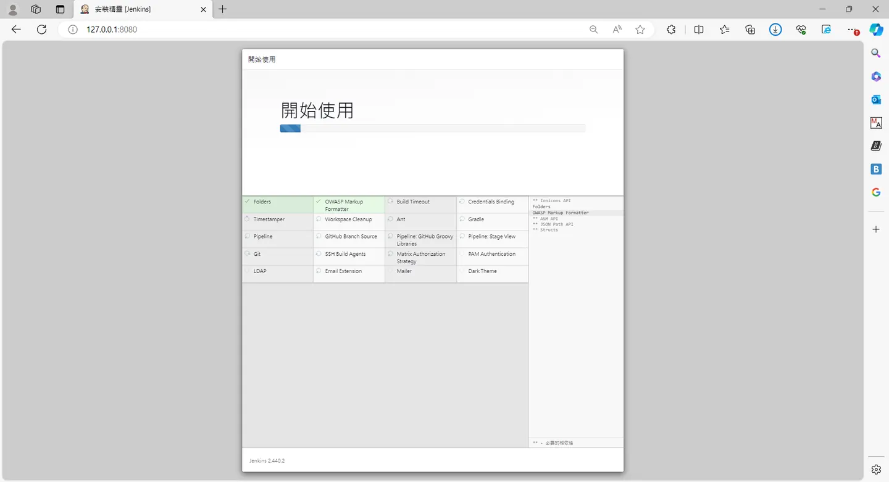Click the Git plugin cell
The image size is (889, 482).
278,257
